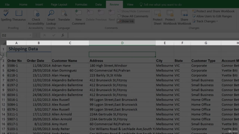Click into the formula bar

tap(153, 35)
